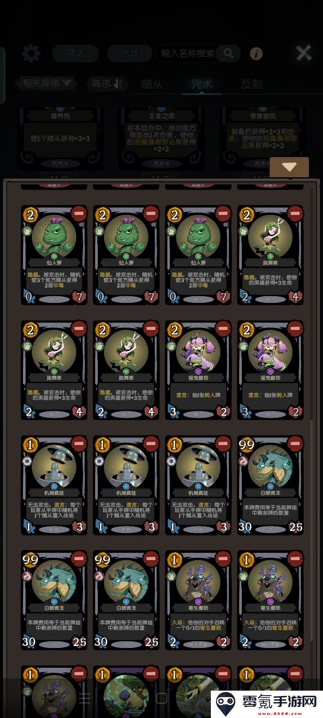Open the 筛选 filter button
The width and height of the screenshot is (323, 718).
coord(75,53)
